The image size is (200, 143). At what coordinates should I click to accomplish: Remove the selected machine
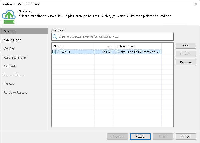[186, 62]
